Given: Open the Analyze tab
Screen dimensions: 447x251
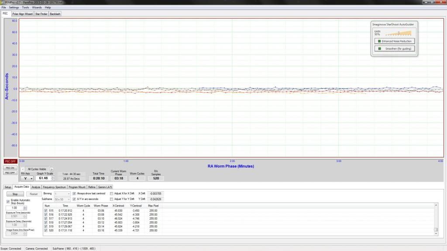Looking at the screenshot, I should point(36,187).
